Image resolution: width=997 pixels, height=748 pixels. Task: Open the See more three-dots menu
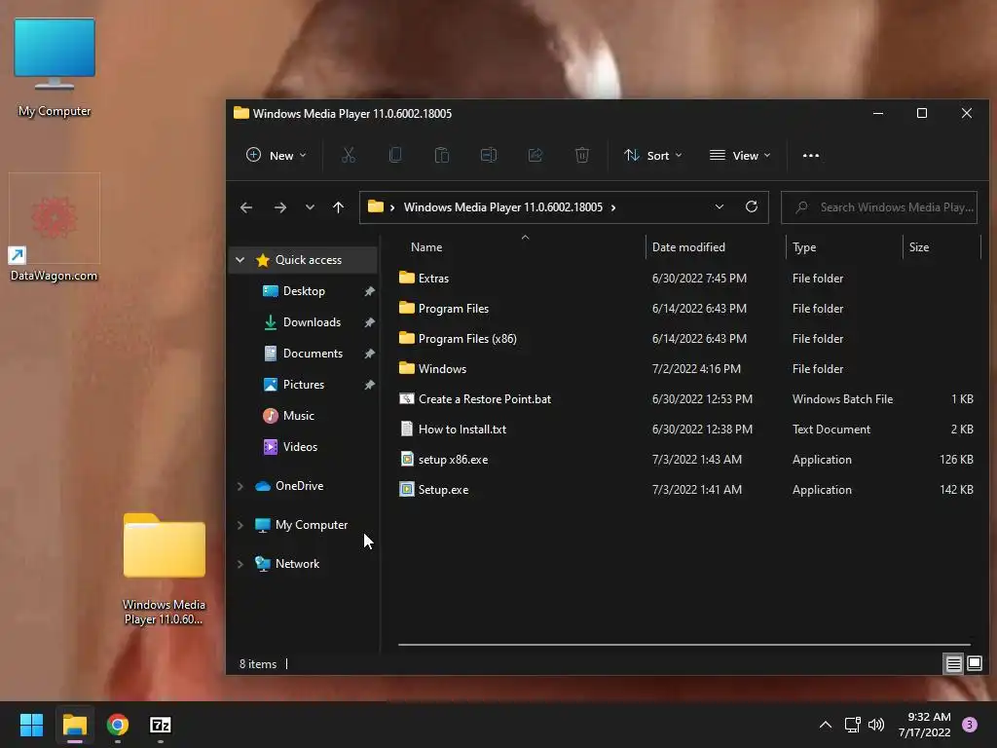pos(811,155)
